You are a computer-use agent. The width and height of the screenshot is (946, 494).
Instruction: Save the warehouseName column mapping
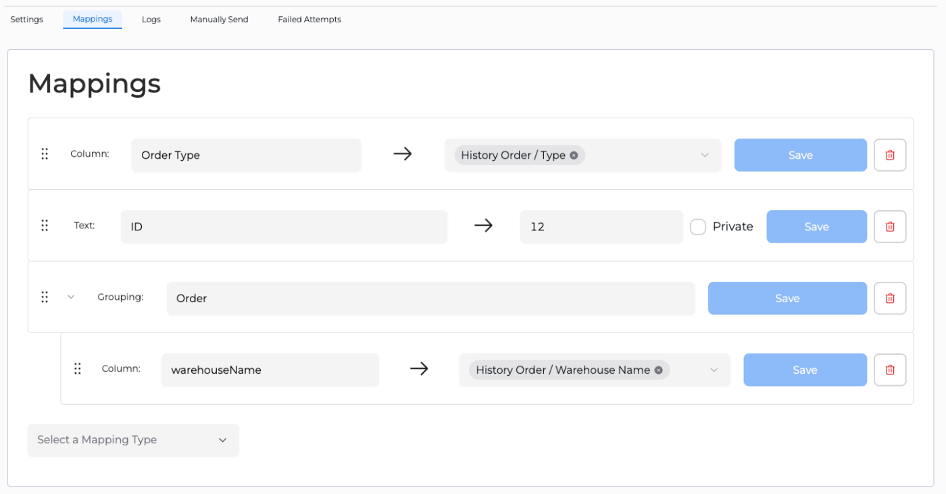coord(805,370)
